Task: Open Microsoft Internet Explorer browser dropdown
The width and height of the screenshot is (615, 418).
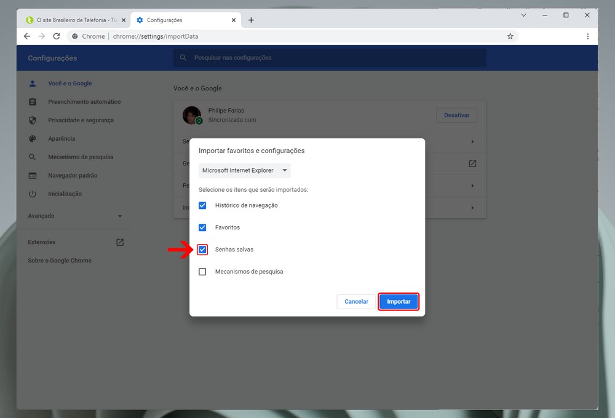Action: (245, 170)
